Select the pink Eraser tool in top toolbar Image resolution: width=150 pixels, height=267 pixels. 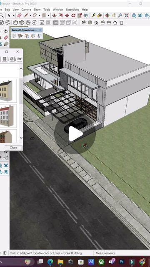click(x=20, y=15)
